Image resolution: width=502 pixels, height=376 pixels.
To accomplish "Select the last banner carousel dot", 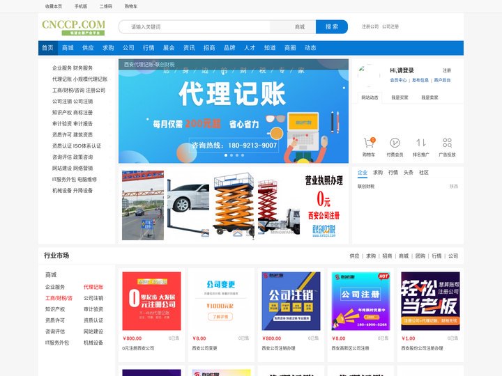I will coord(243,155).
